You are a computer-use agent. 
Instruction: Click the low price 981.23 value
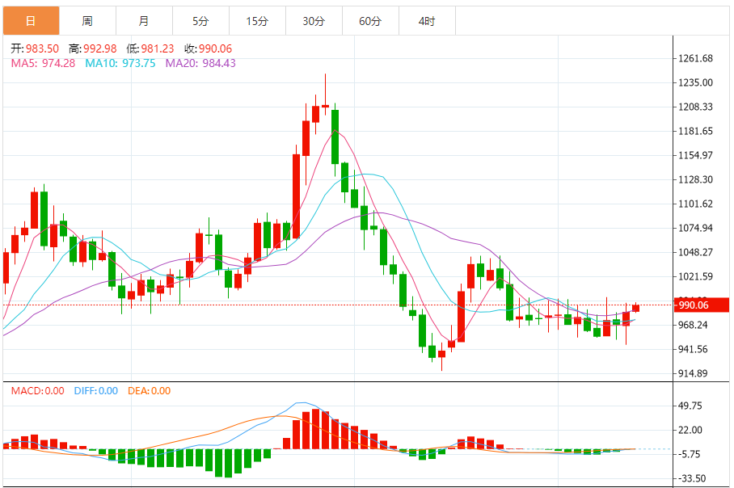[158, 48]
